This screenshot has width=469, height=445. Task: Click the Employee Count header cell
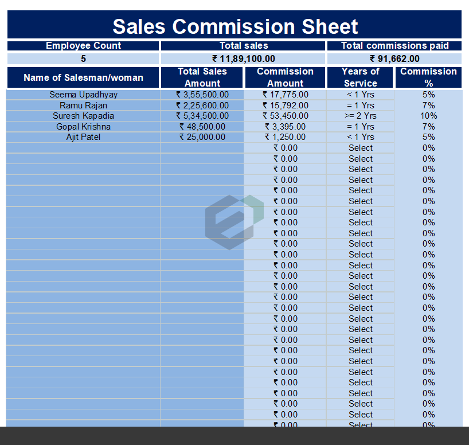point(83,46)
